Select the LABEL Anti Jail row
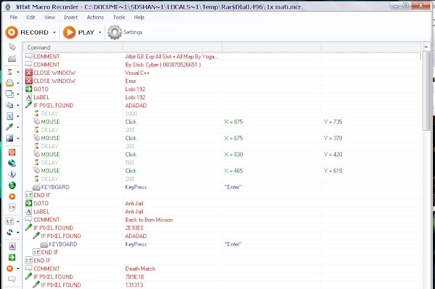The height and width of the screenshot is (289, 435). point(222,211)
